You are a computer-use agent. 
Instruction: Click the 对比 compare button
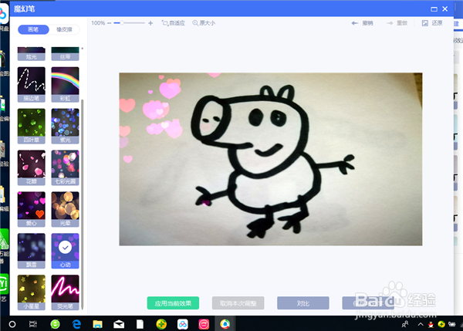tap(303, 303)
